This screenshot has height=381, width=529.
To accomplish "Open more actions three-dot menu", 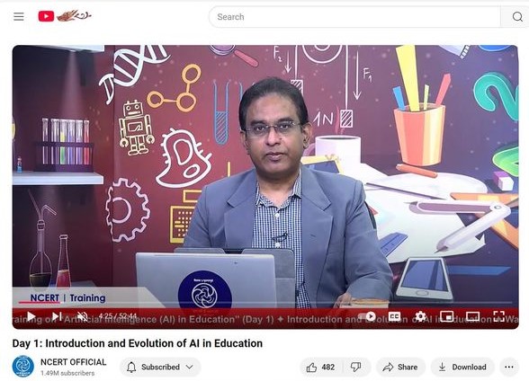I will point(509,367).
